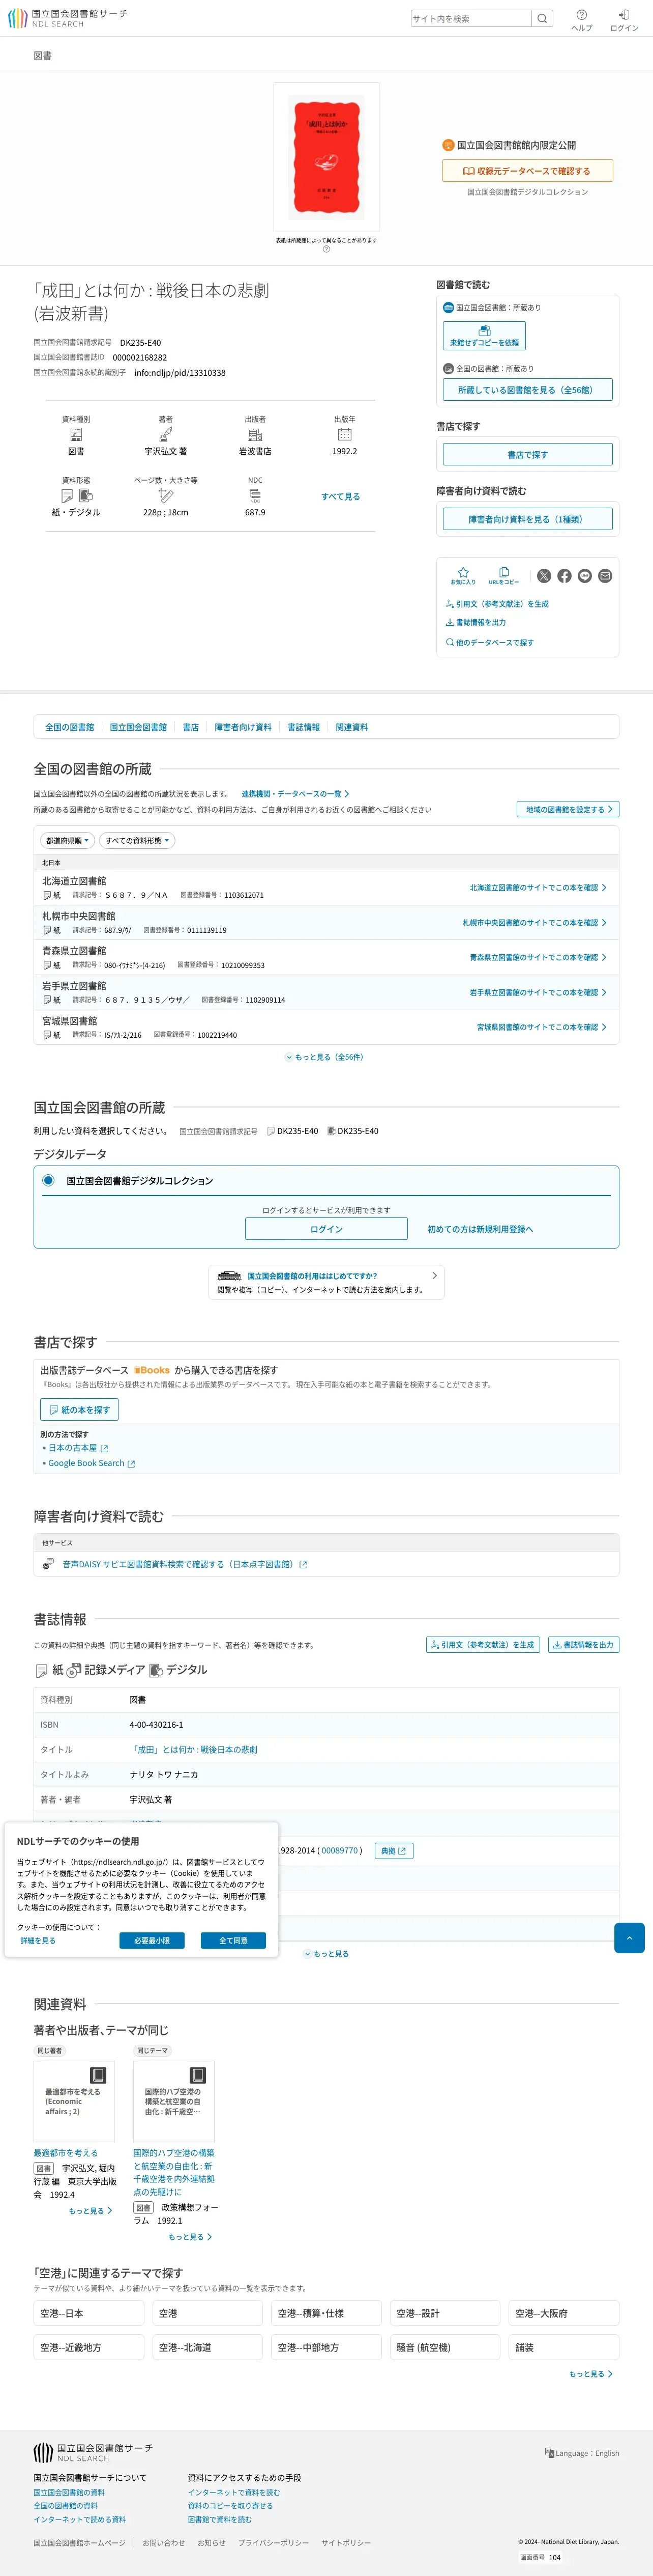Image resolution: width=653 pixels, height=2576 pixels.
Task: Click the help question icon under cover image
Action: (326, 249)
